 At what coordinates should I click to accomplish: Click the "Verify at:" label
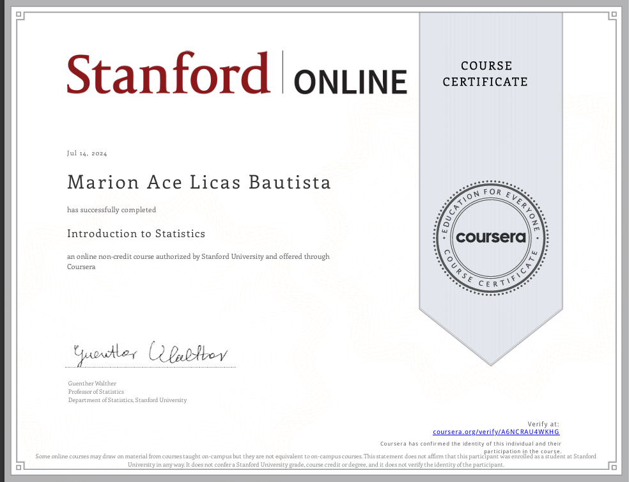click(x=543, y=424)
